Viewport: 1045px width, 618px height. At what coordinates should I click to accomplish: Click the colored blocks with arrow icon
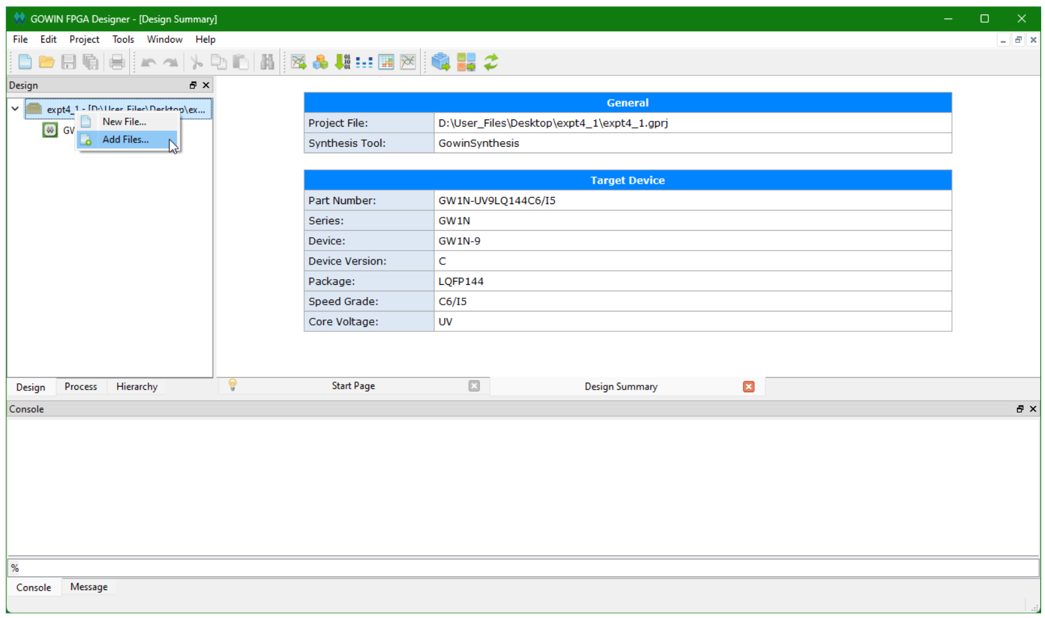[466, 62]
